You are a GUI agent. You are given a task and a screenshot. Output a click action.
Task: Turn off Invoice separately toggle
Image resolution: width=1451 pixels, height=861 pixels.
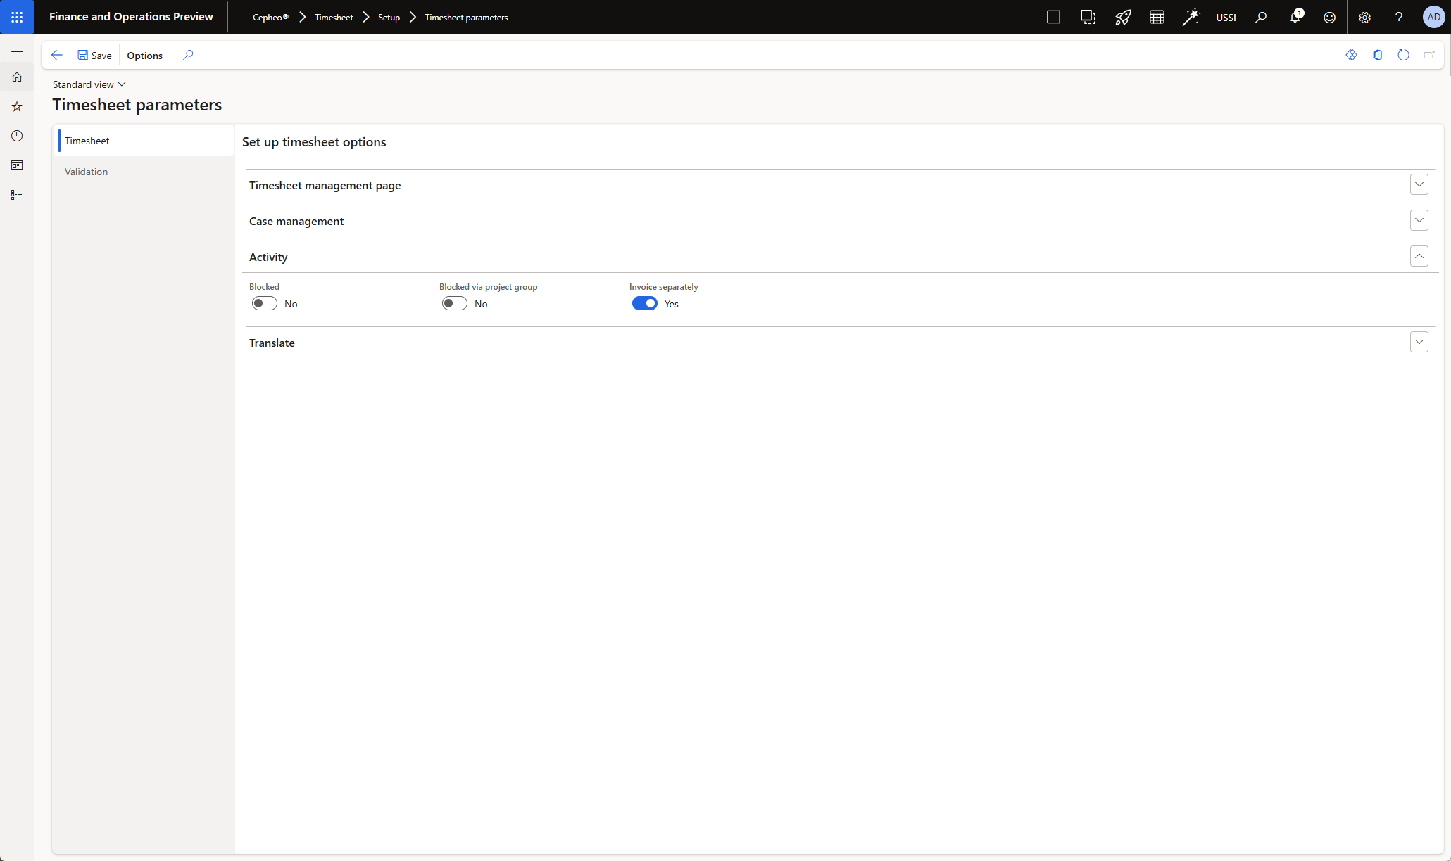[644, 304]
